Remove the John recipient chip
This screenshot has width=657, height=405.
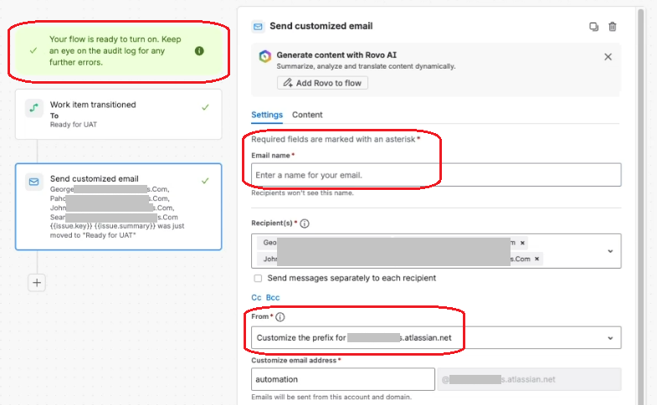point(536,259)
